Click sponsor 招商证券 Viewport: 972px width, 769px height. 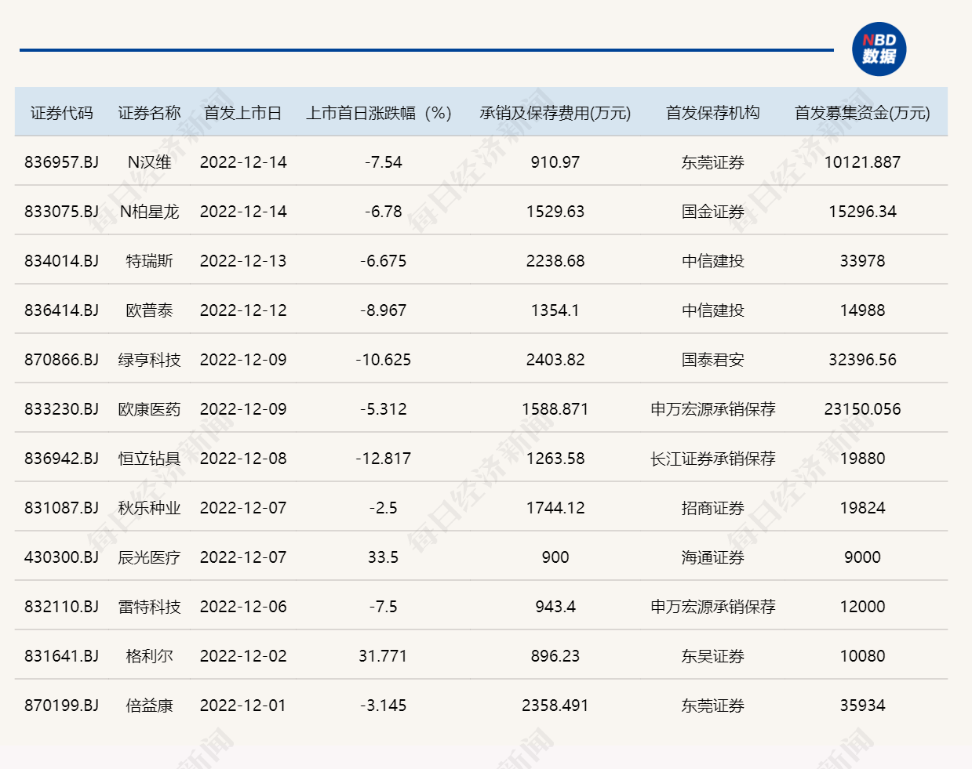(712, 508)
